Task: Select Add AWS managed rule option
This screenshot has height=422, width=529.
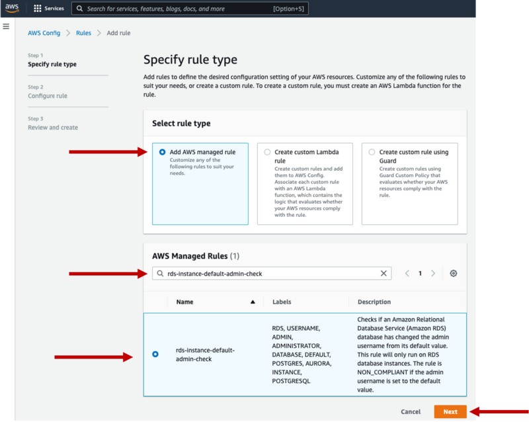Action: [x=162, y=152]
